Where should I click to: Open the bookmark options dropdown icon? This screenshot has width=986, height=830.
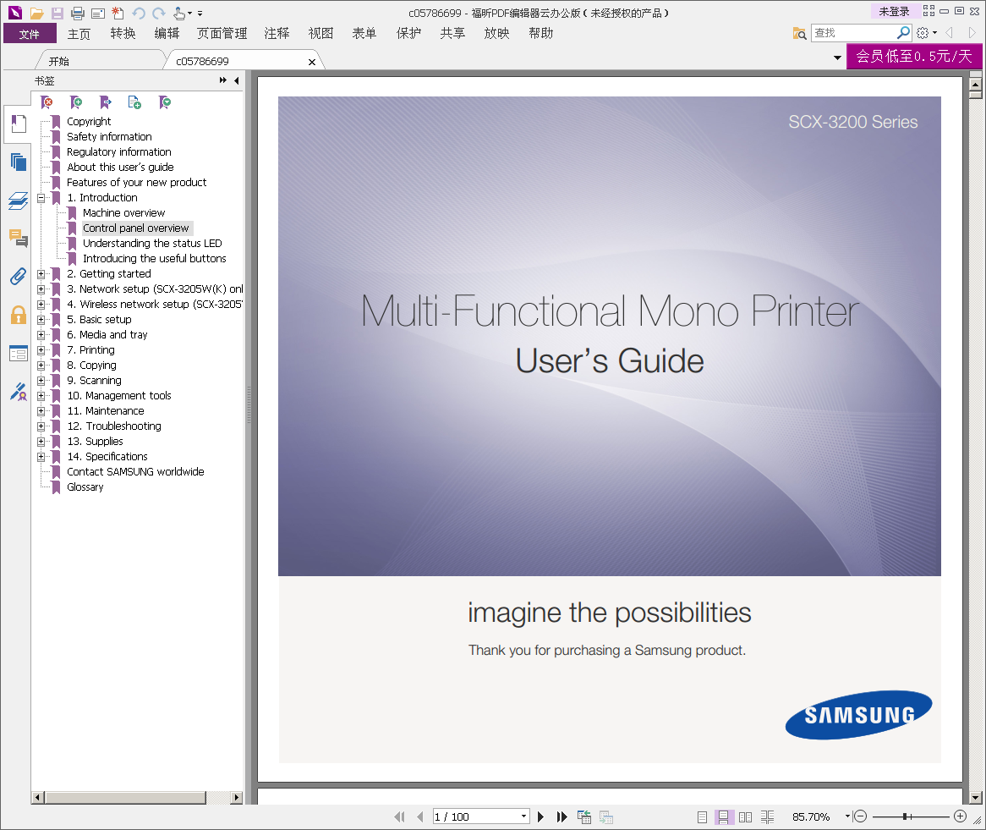(x=165, y=102)
